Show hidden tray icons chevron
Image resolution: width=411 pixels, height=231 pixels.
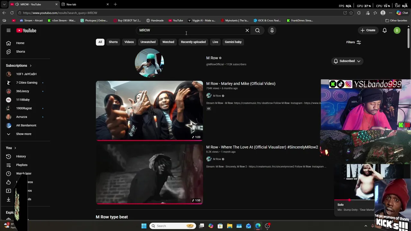(x=366, y=226)
